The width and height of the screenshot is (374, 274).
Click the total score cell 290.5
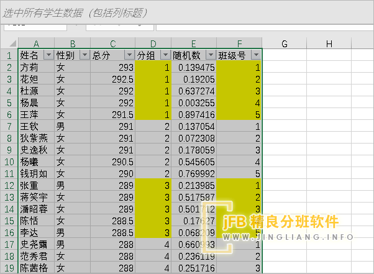tap(113, 162)
